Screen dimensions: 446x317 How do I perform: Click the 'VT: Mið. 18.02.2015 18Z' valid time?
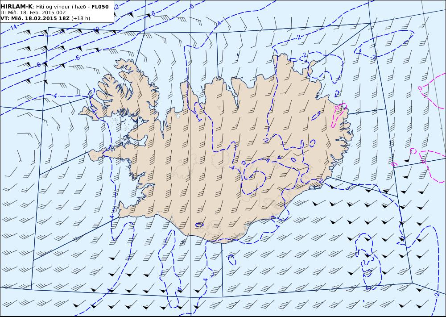[x=35, y=18]
